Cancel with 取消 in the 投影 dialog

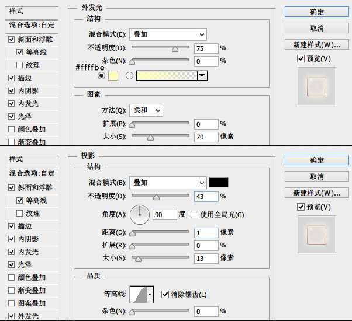[x=317, y=176]
